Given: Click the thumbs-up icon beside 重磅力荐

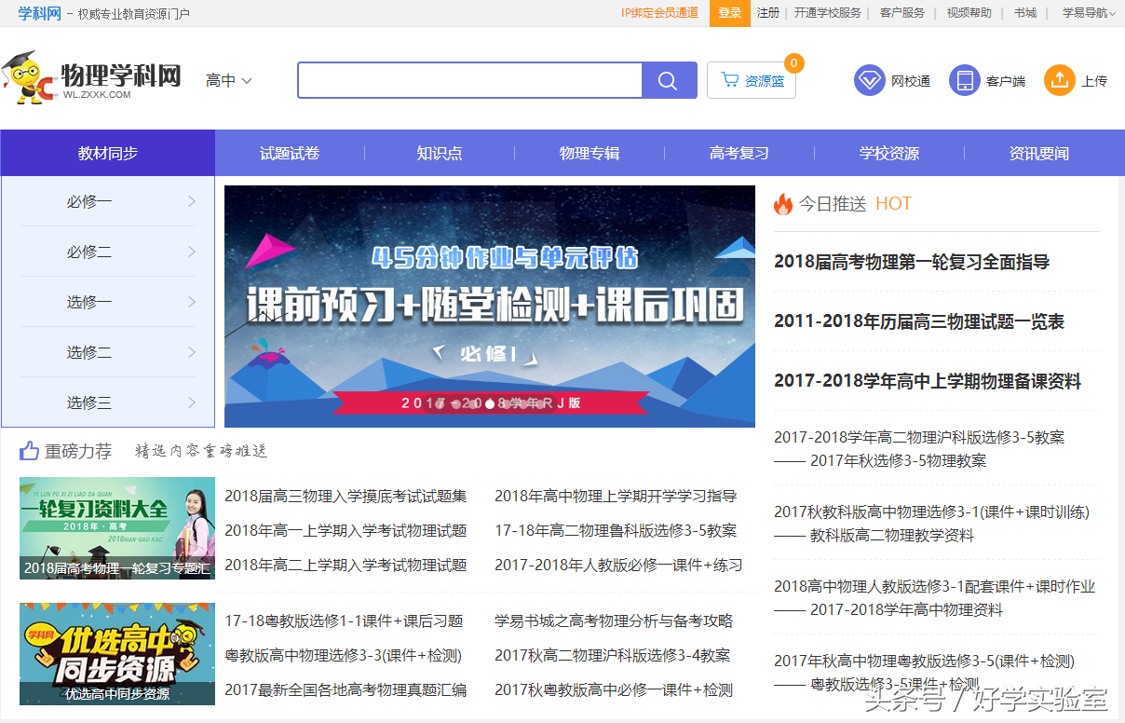Looking at the screenshot, I should click(x=30, y=452).
